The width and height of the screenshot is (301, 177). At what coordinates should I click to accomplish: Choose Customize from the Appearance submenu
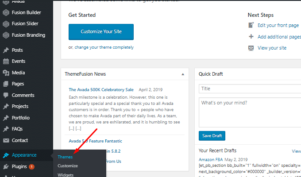pyautogui.click(x=68, y=166)
